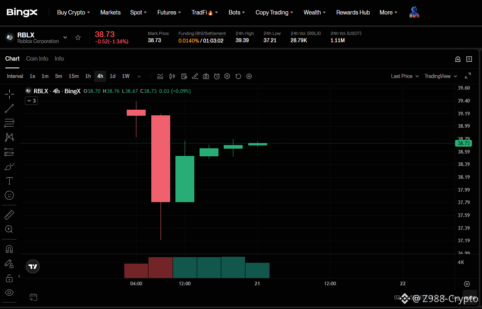This screenshot has height=309, width=482.
Task: Click the refresh chart icon
Action: tap(238, 76)
